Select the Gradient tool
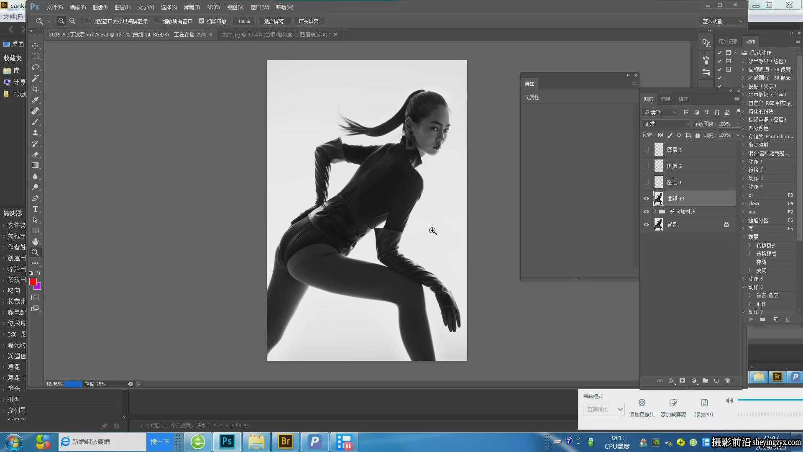Image resolution: width=803 pixels, height=452 pixels. (x=35, y=165)
